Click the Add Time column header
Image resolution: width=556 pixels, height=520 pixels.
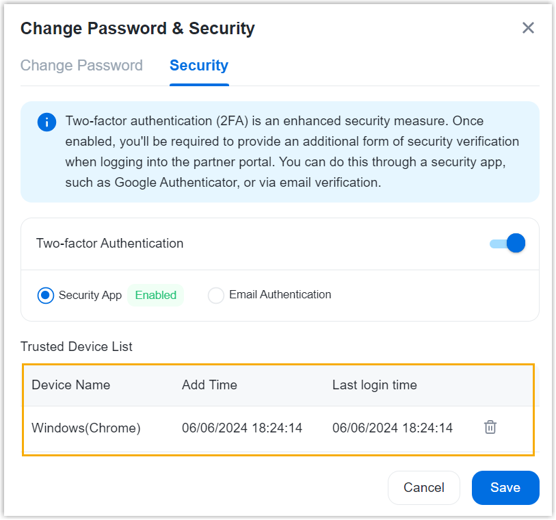click(x=209, y=385)
